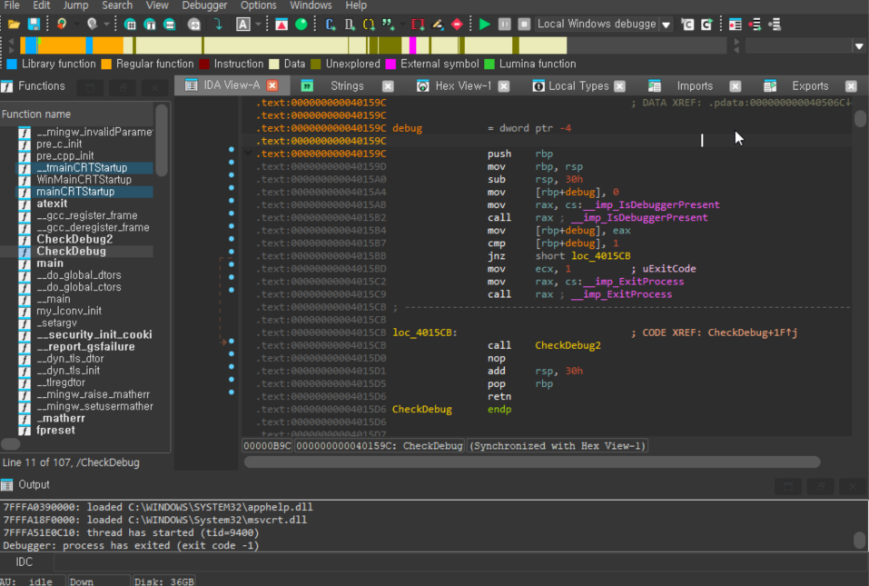The height and width of the screenshot is (586, 869).
Task: Switch to the Imports tab
Action: click(695, 86)
